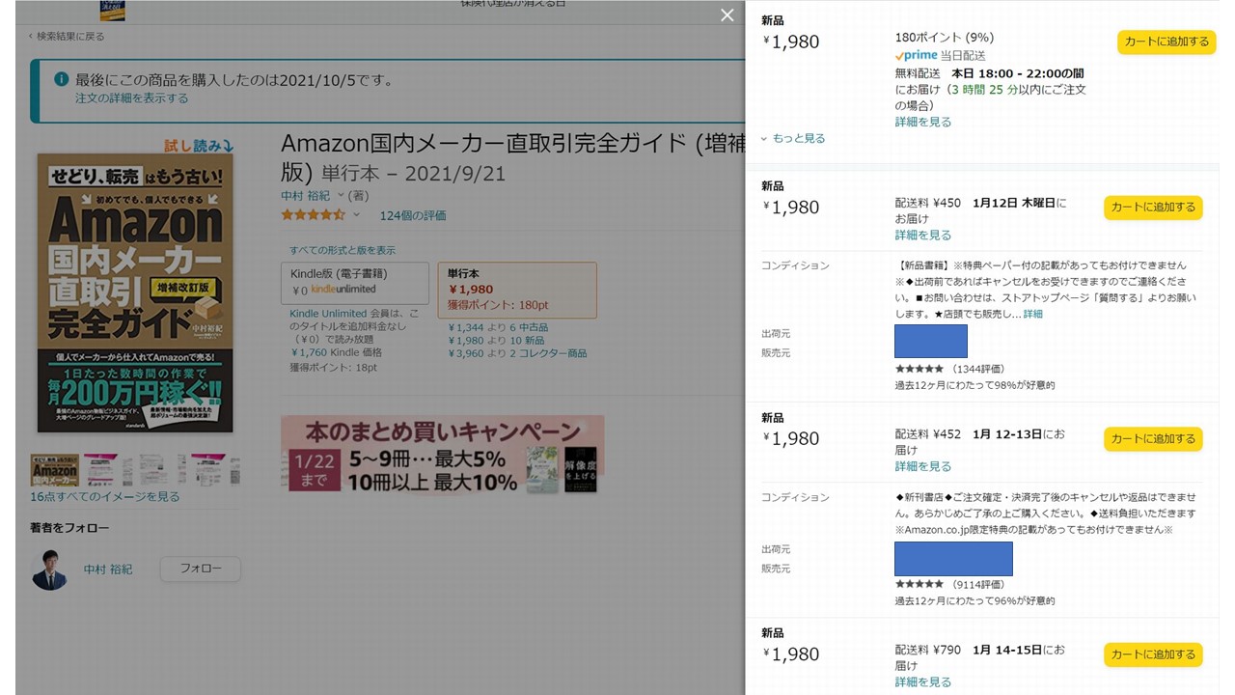Screen dimensions: 1235x695
Task: Click the main book cover image
Action: click(x=135, y=292)
